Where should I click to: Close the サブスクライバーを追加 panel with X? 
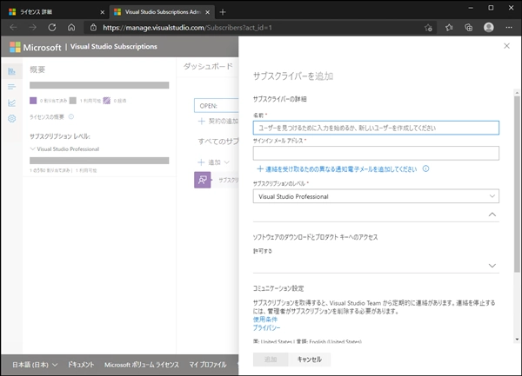(x=506, y=46)
